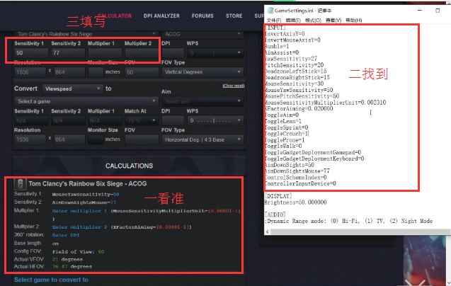Screen dimensions: 451x286
Task: Click the top DPI input field
Action: point(173,53)
